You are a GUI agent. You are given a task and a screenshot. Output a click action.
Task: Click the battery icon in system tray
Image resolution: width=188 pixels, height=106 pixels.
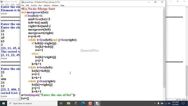tap(162, 103)
